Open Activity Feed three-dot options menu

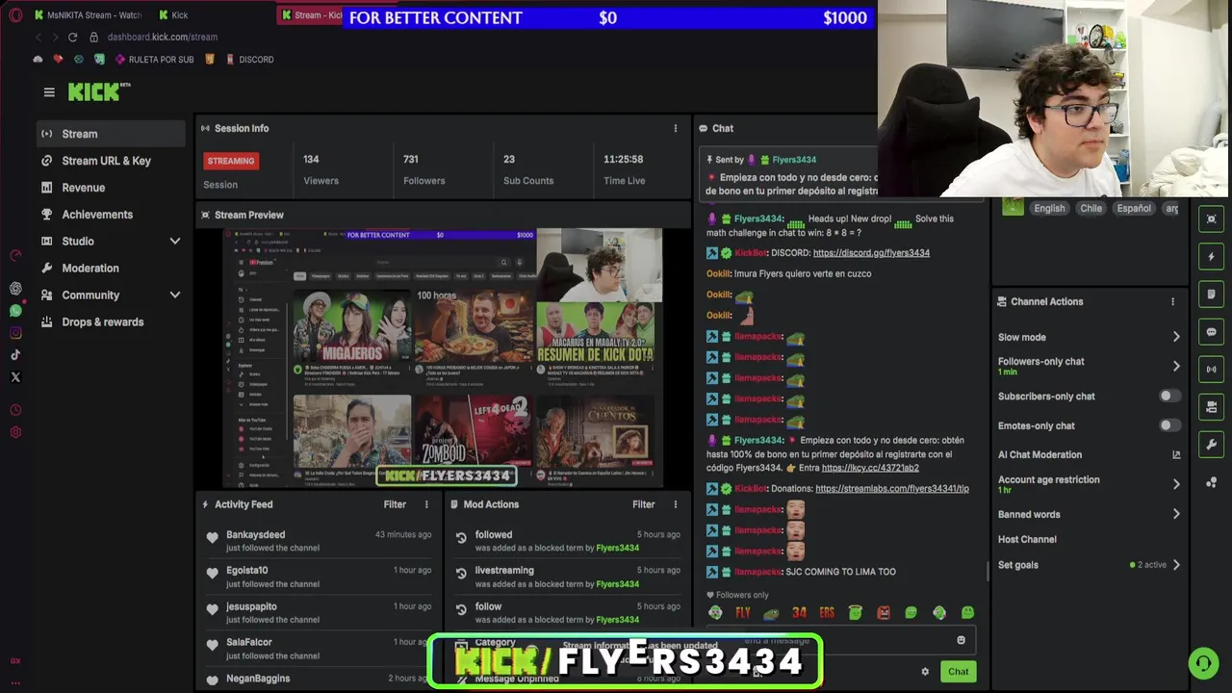point(426,504)
